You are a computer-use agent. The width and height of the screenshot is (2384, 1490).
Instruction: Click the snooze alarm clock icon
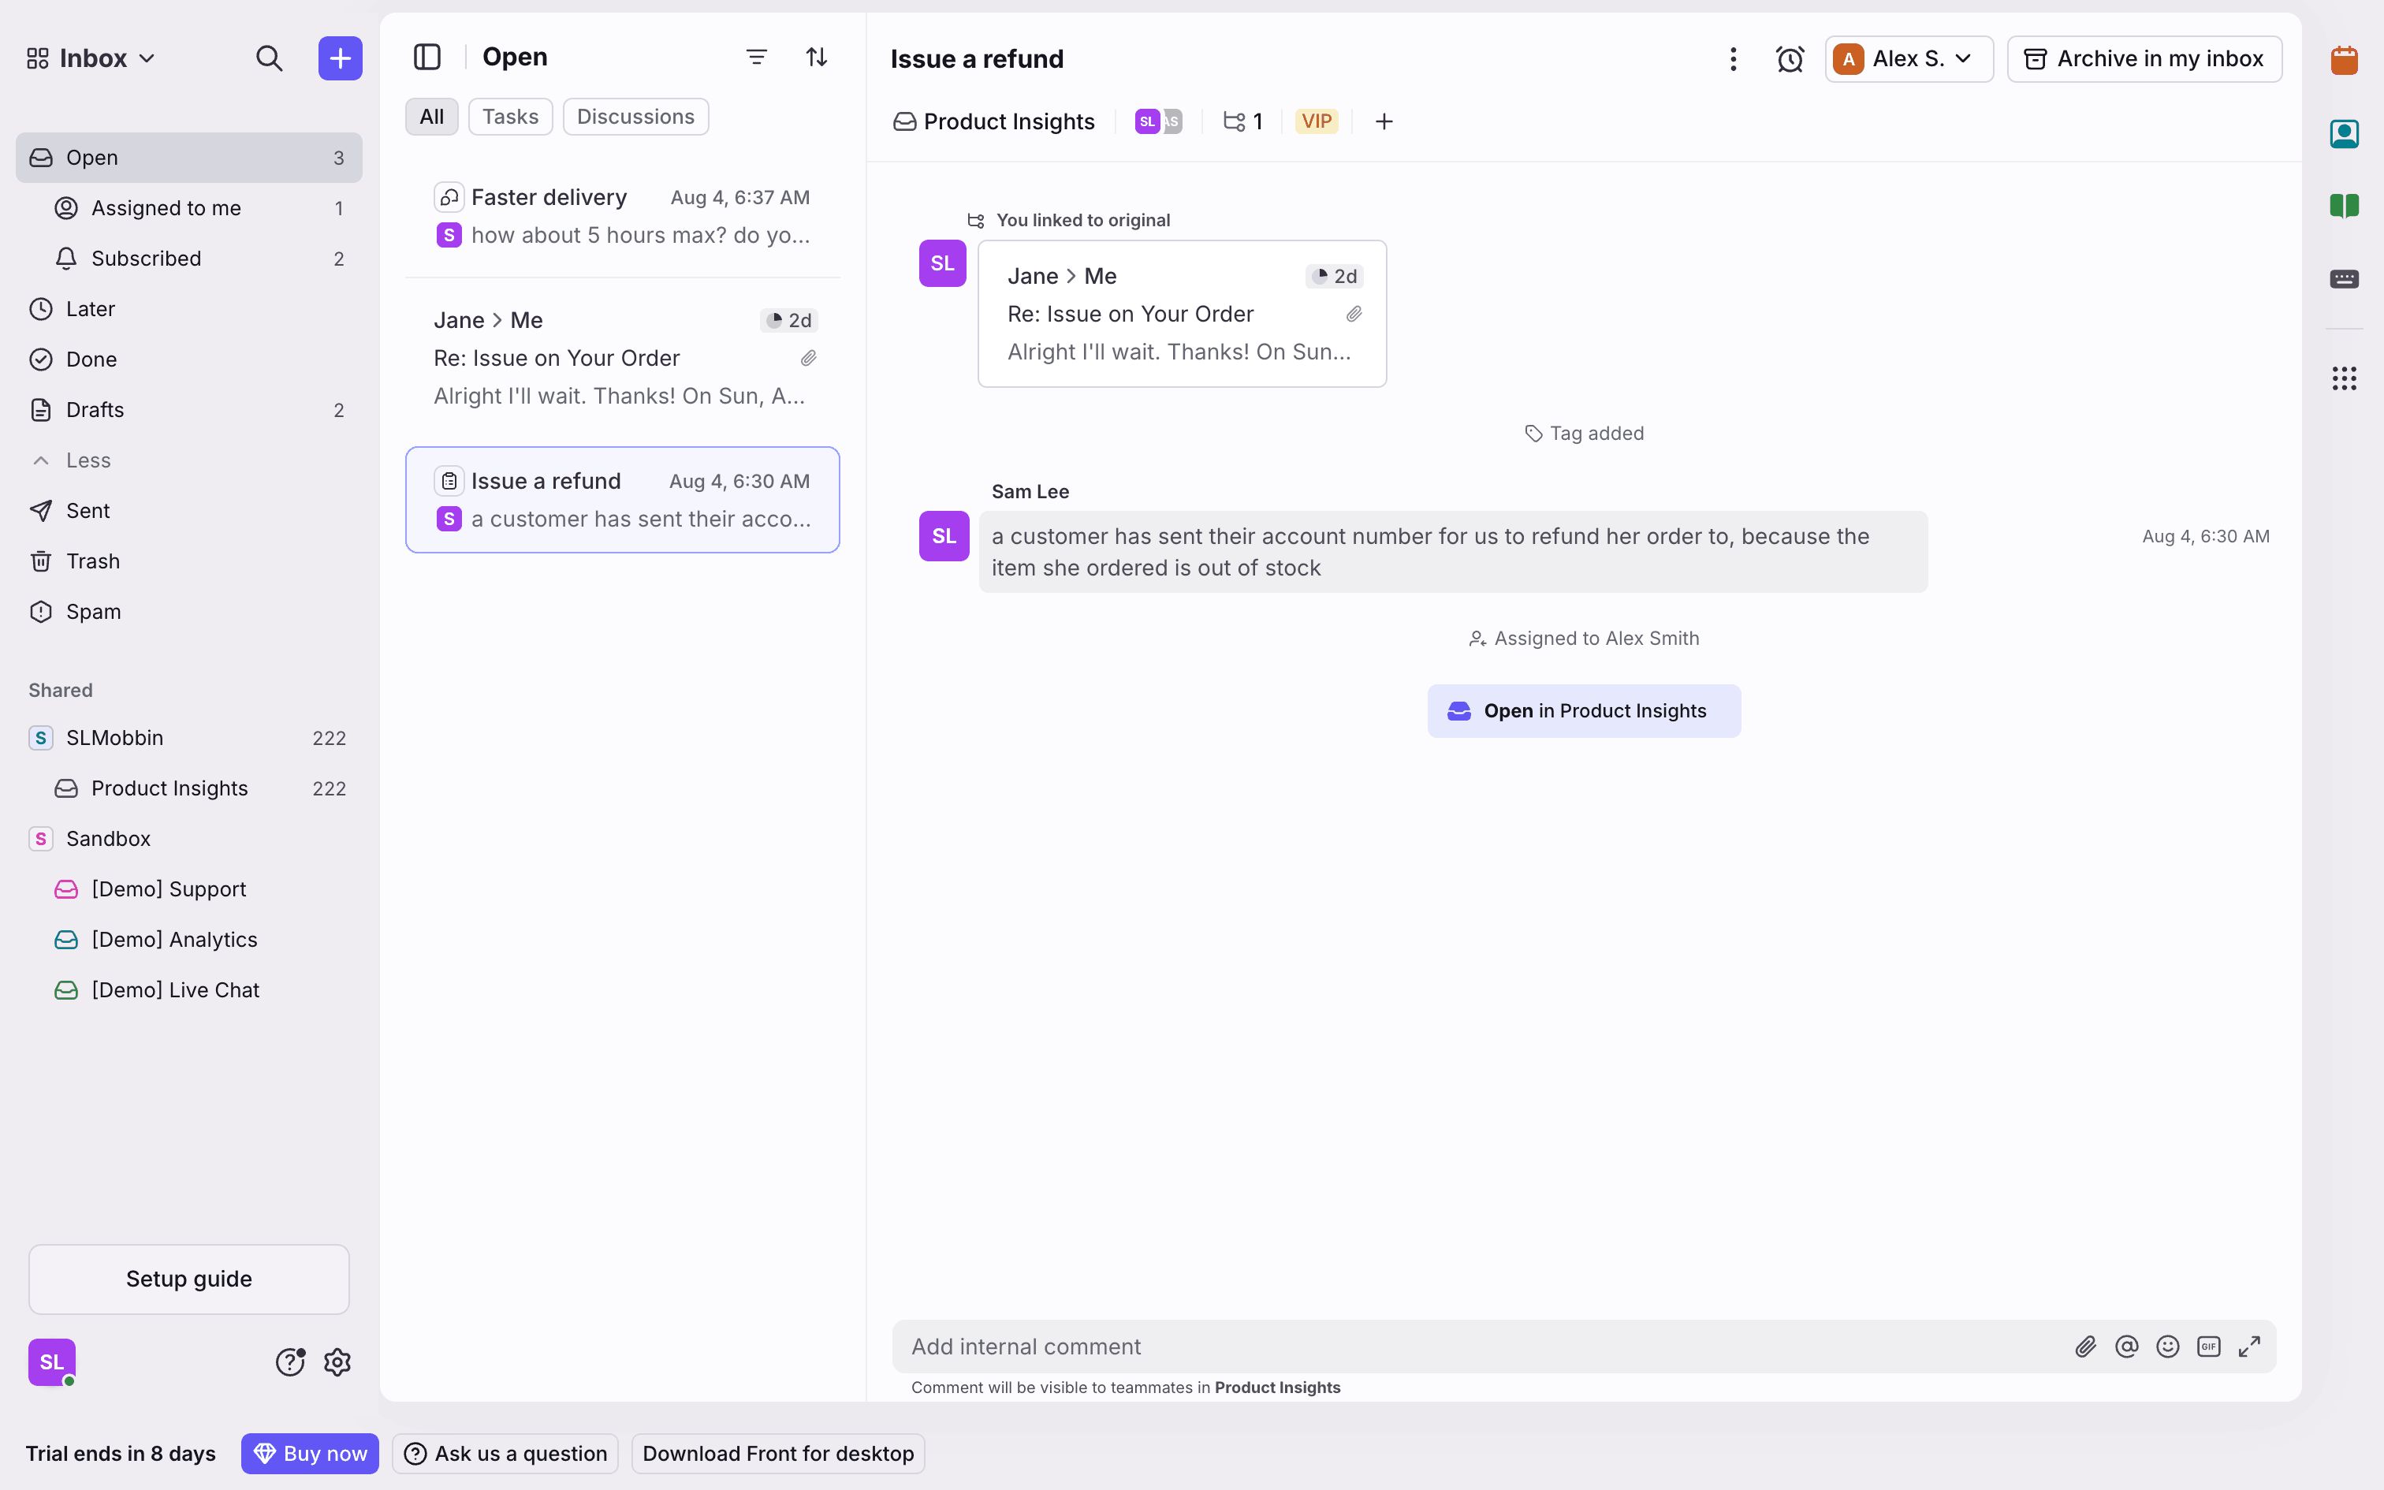click(x=1789, y=59)
